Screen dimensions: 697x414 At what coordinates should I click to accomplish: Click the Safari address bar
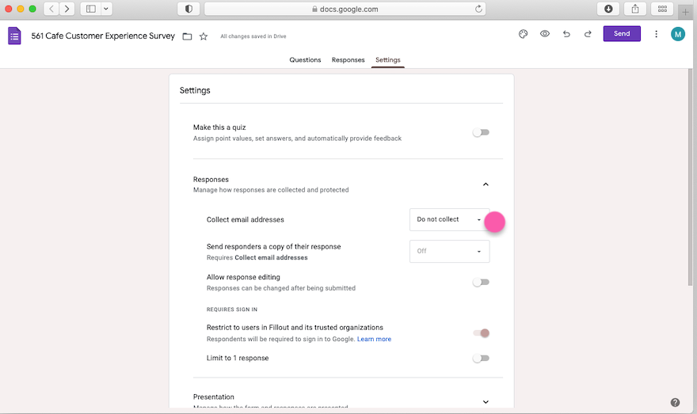[345, 9]
